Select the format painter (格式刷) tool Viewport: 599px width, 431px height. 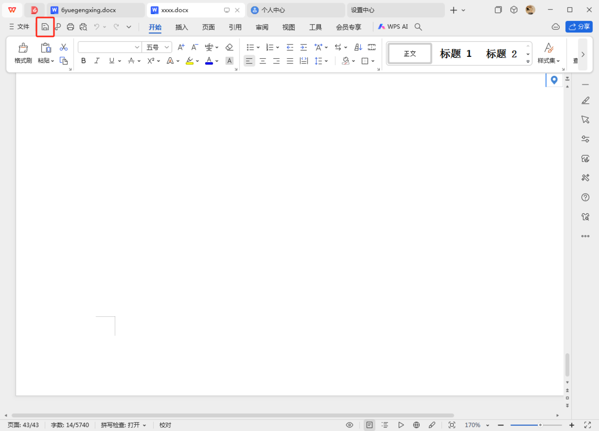coord(22,52)
